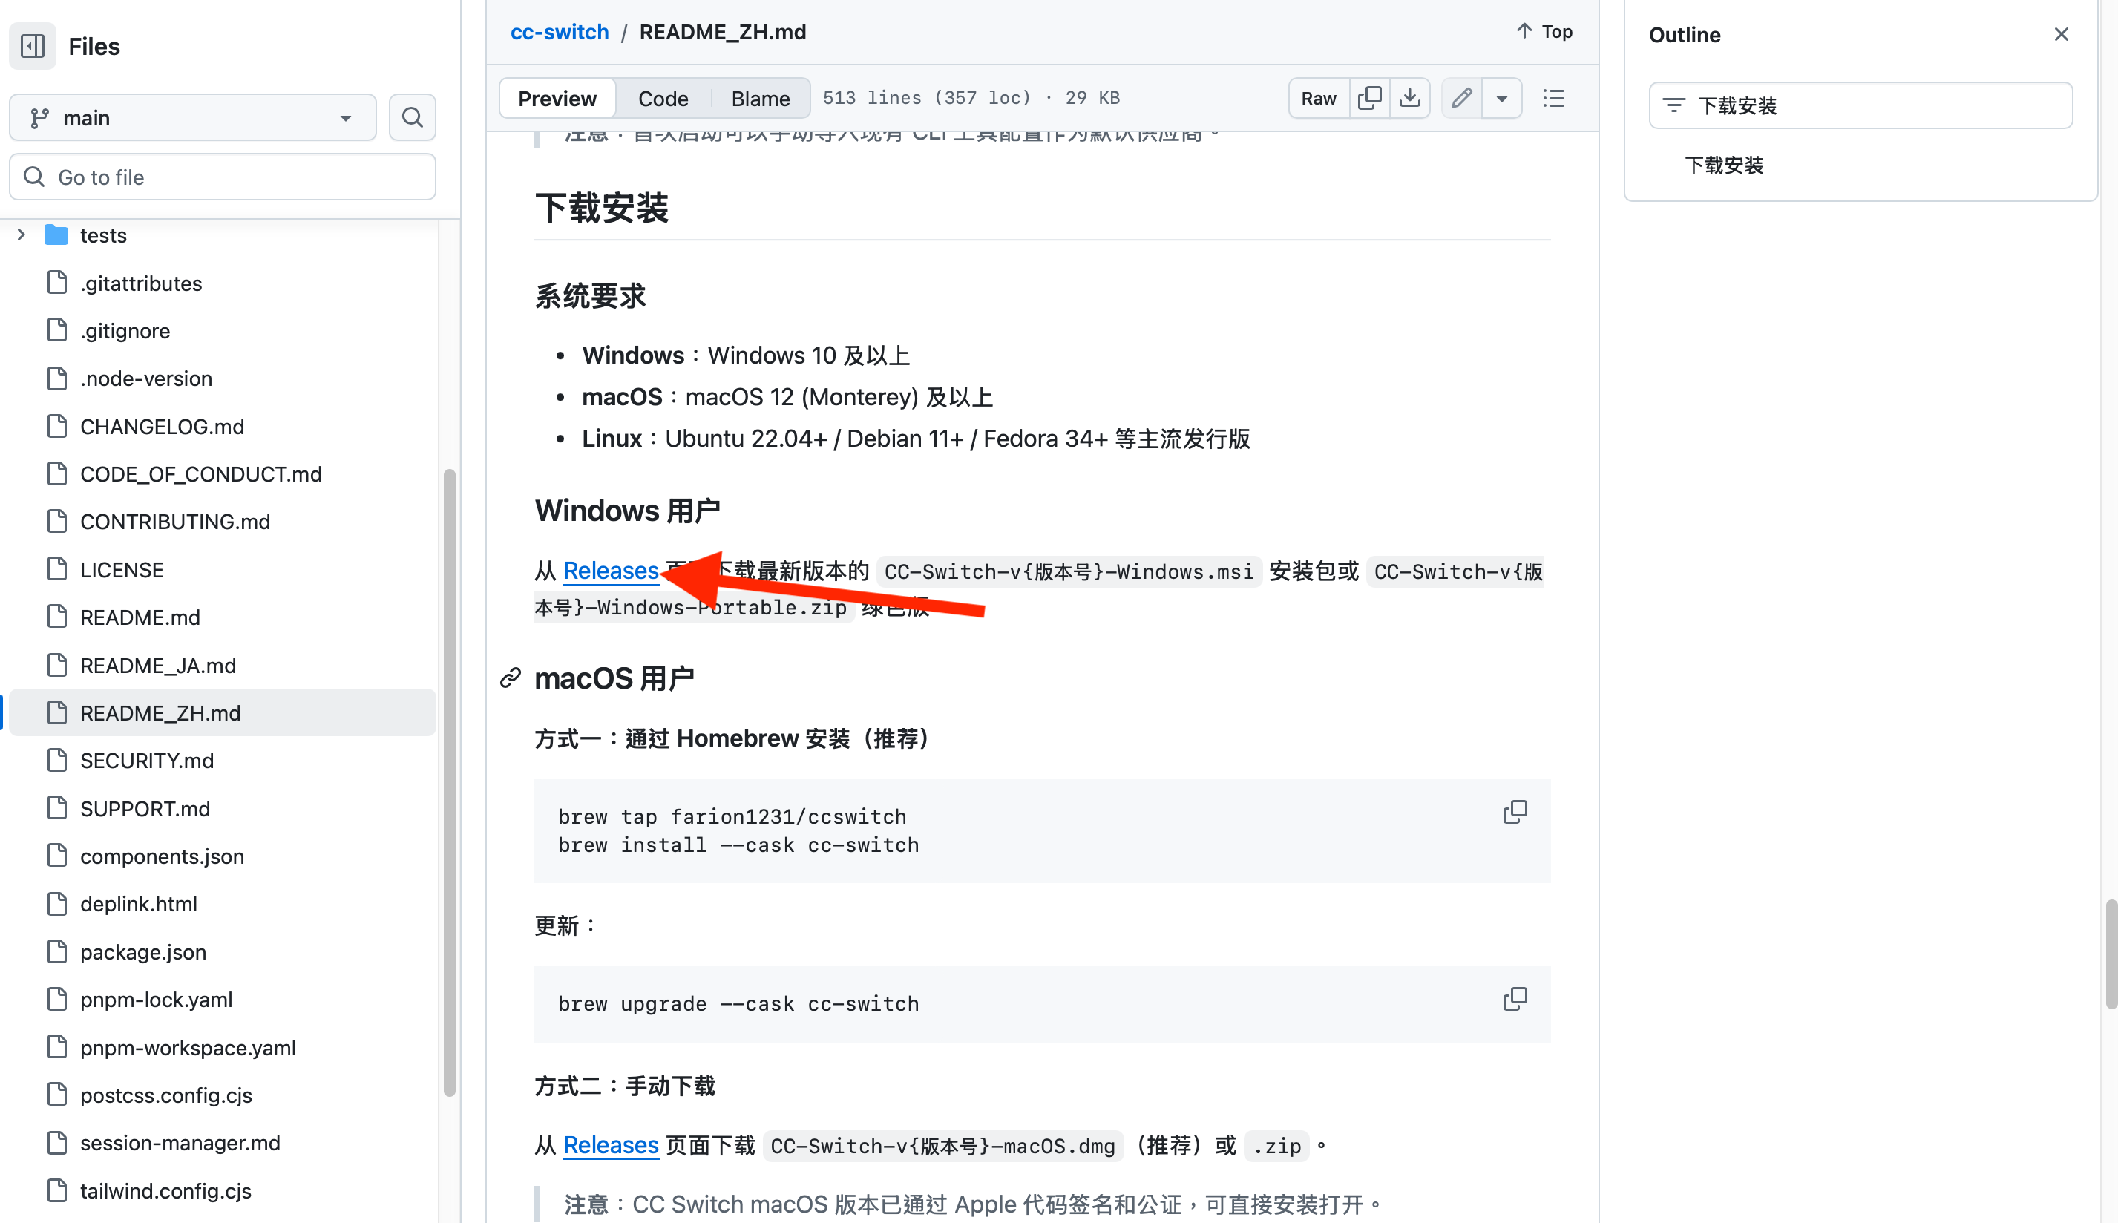Open README_JA.md file
Image resolution: width=2118 pixels, height=1223 pixels.
pos(158,666)
